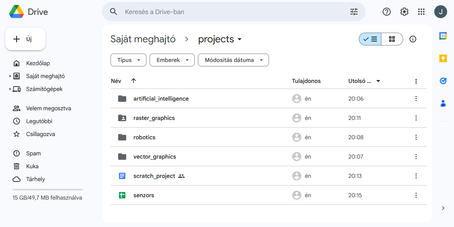Viewport: 454px width, 227px height.
Task: Click the help question mark icon
Action: point(386,12)
